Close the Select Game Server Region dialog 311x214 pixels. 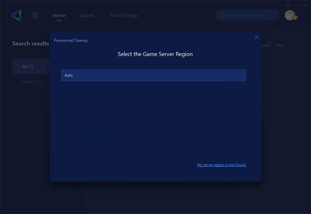257,37
